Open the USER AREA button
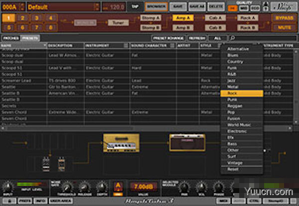 click(61, 201)
